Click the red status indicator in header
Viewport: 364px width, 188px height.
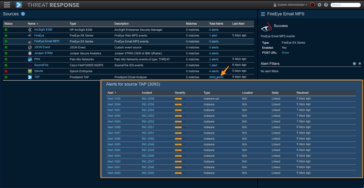312,5
